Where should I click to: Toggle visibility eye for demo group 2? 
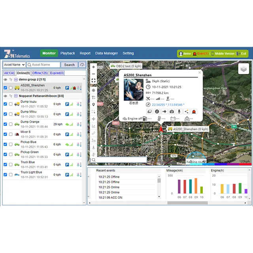click(6, 79)
